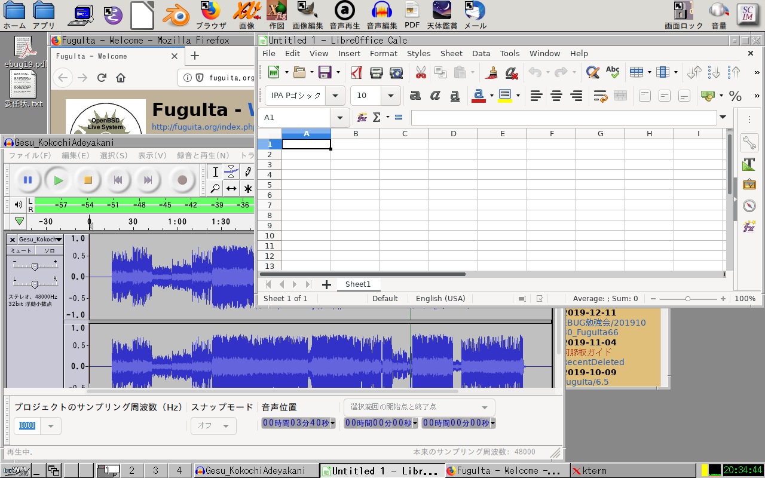This screenshot has height=478, width=765.
Task: Open Calc Function Wizard icon
Action: pos(362,118)
